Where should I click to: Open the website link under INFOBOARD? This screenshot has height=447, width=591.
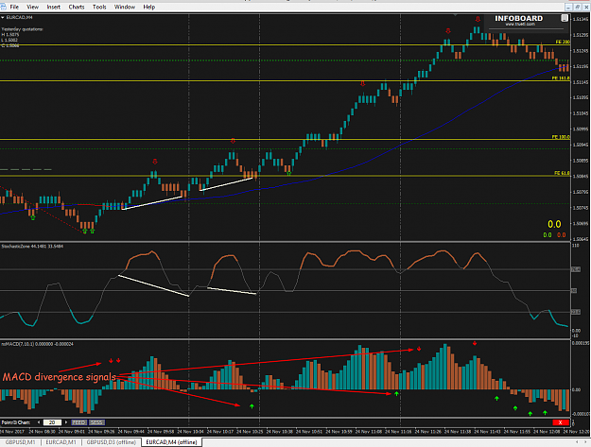coord(520,25)
